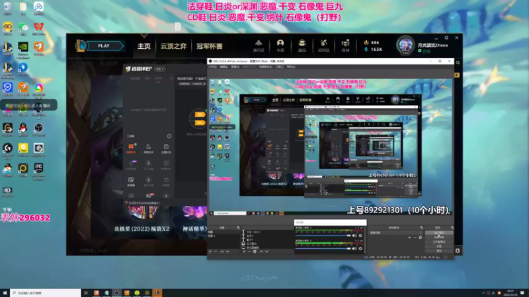The height and width of the screenshot is (297, 529).
Task: Open Task View on the taskbar
Action: point(86,293)
